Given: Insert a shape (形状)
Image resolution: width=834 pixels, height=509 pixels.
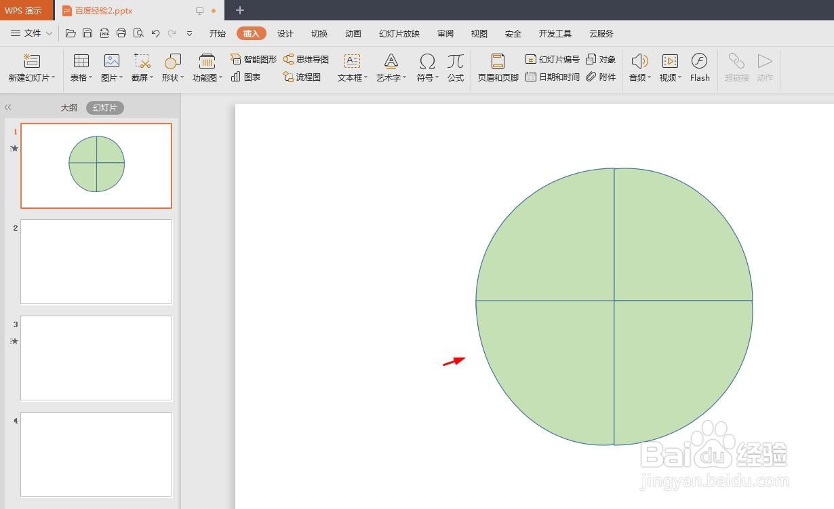Looking at the screenshot, I should pyautogui.click(x=172, y=68).
